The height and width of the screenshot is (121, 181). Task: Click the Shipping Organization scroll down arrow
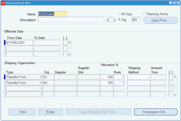175,95
